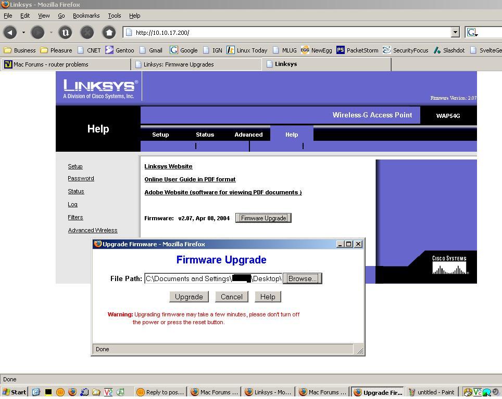Screen dimensions: 502x399
Task: Cancel the firmware upgrade dialog
Action: click(x=231, y=297)
